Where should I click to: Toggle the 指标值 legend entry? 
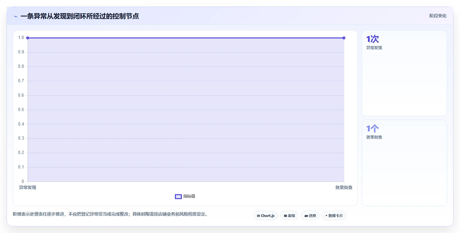coord(185,196)
